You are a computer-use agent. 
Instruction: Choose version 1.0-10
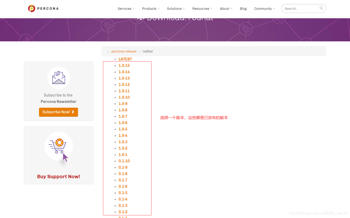[124, 97]
